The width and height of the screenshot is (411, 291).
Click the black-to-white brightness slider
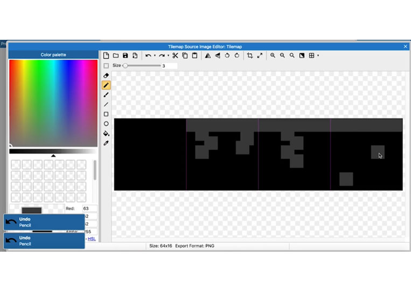53,151
